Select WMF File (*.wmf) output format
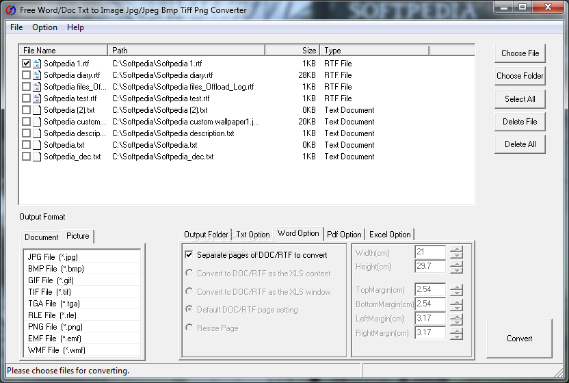569x383 pixels. click(x=82, y=350)
